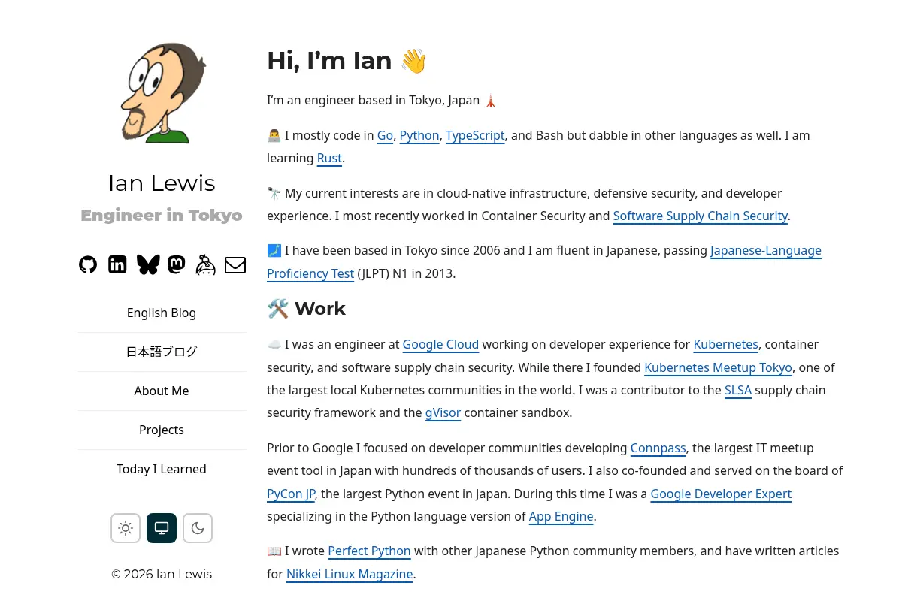Screen dimensions: 902x601
Task: Click the Ian Lewis site title
Action: point(162,183)
